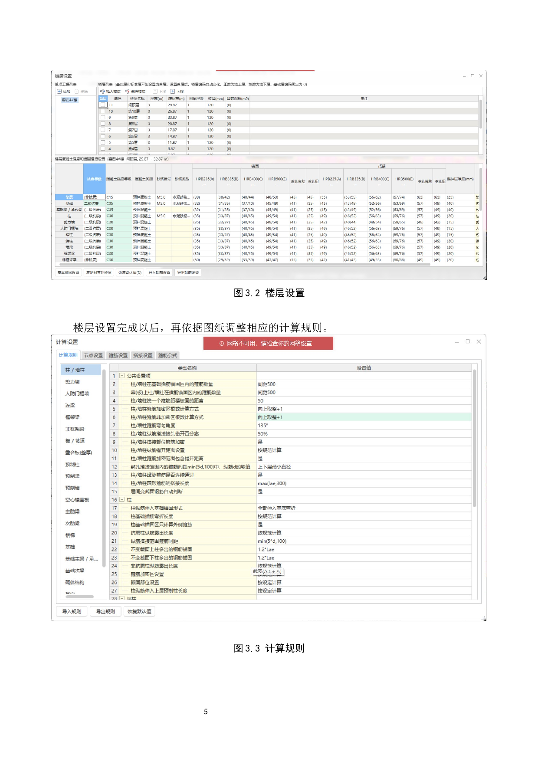Select 剪力墙 in the left category list
Viewport: 538px width, 761px height.
pos(72,382)
